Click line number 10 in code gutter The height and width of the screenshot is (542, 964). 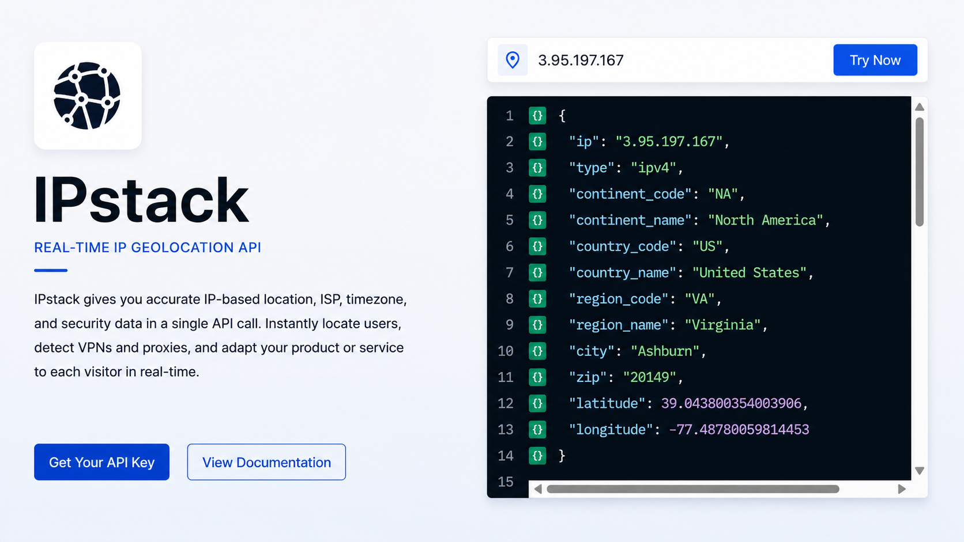pos(506,351)
